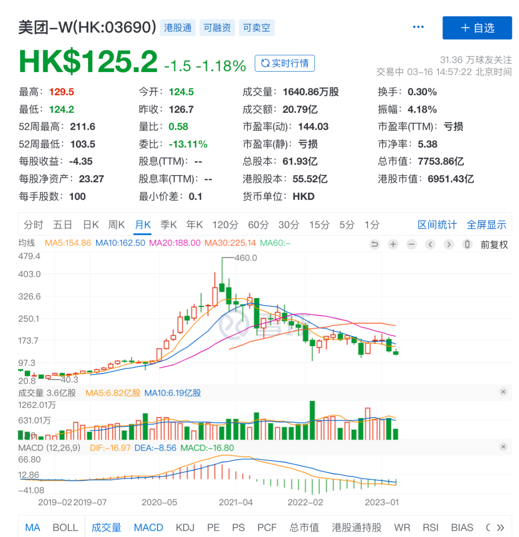
Task: Switch to the 1分 interval tab
Action: (x=372, y=225)
